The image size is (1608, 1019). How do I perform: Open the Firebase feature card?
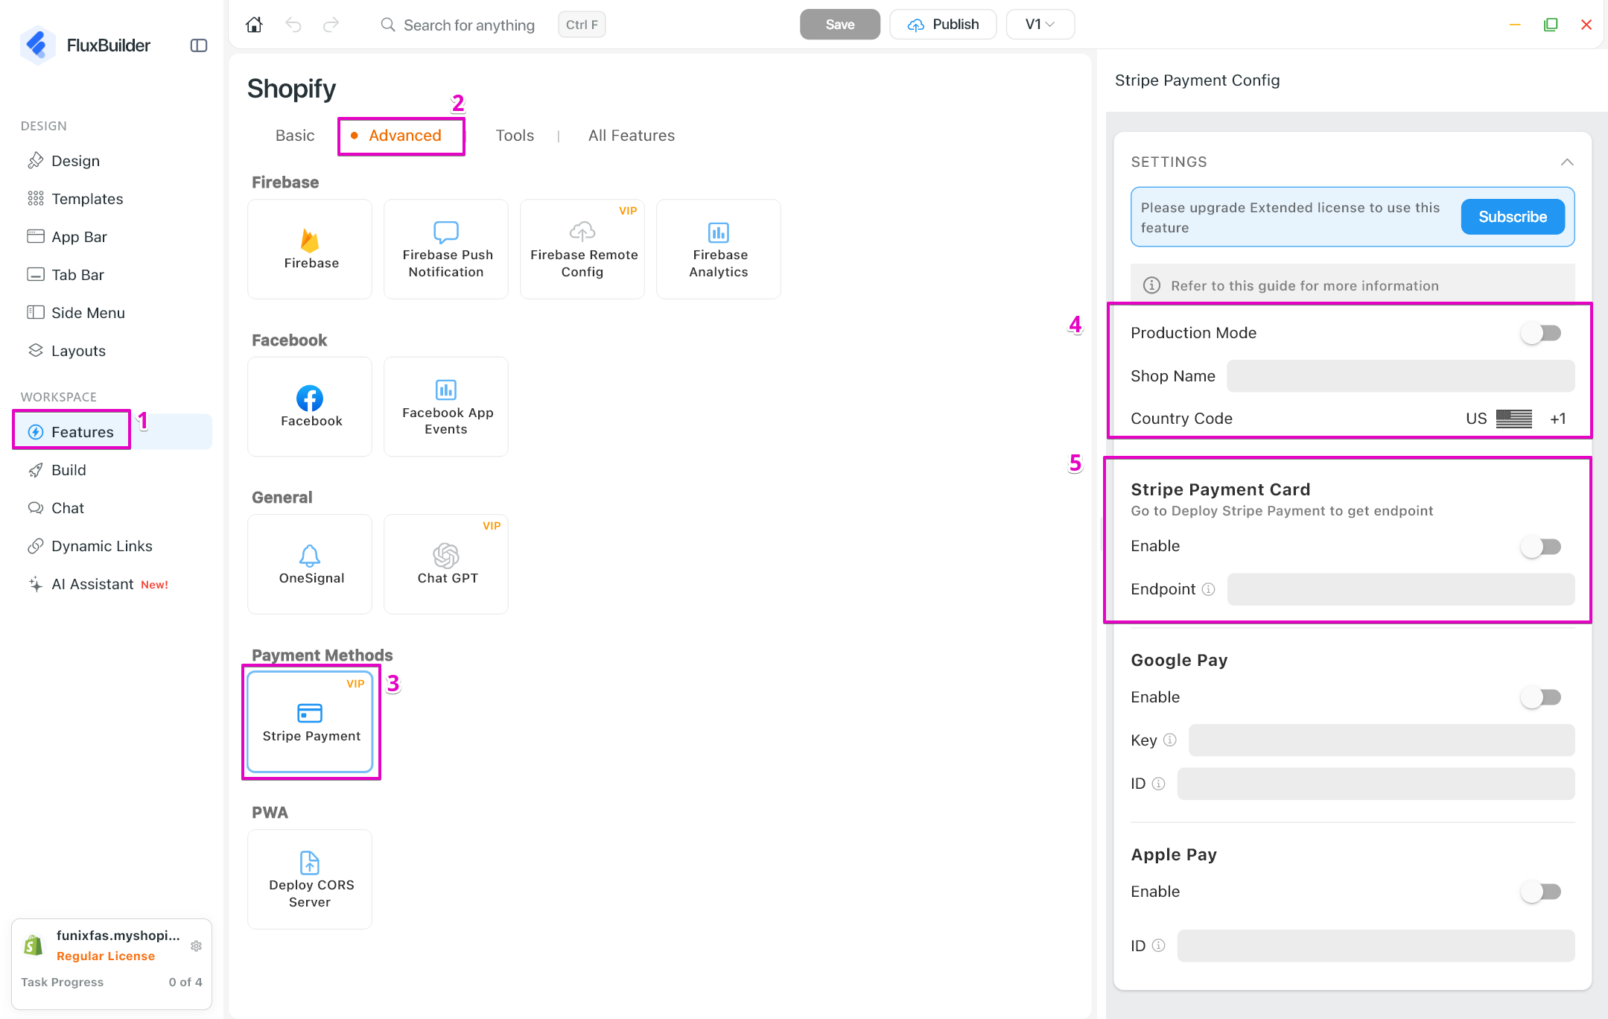pos(310,249)
